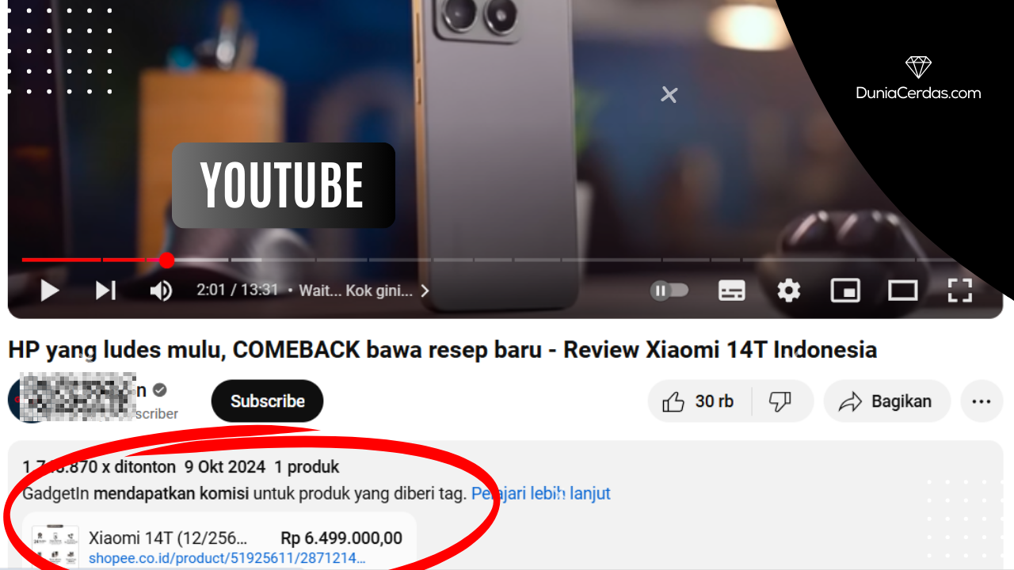Dislike the video with thumbs down
Viewport: 1014px width, 570px height.
[x=781, y=401]
